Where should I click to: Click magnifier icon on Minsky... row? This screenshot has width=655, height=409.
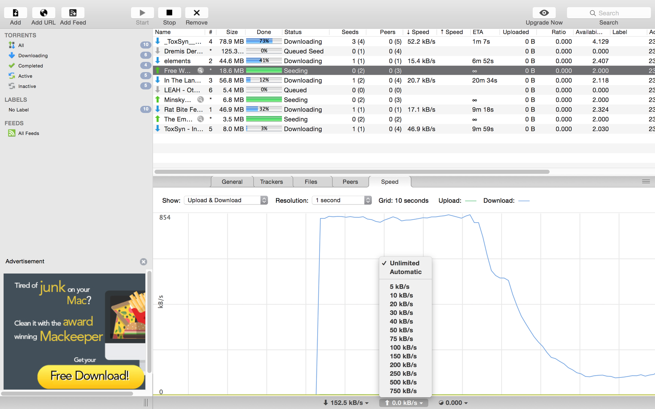(200, 100)
